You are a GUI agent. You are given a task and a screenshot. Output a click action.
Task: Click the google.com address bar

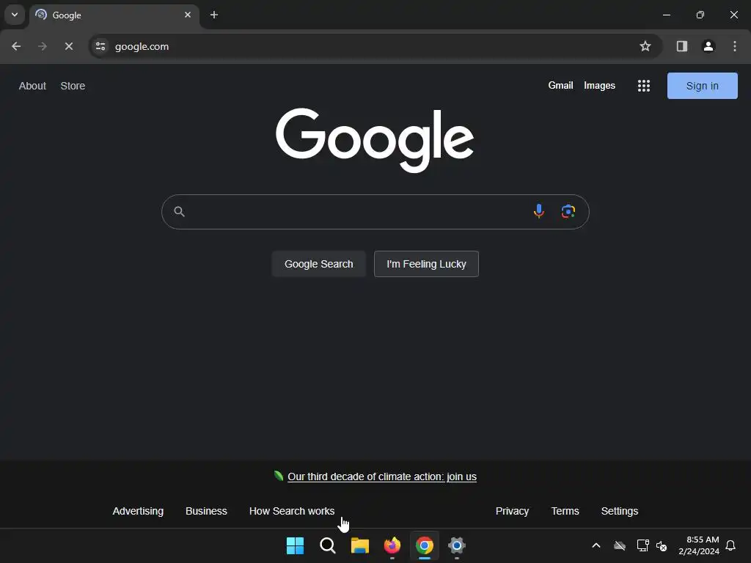click(x=375, y=46)
